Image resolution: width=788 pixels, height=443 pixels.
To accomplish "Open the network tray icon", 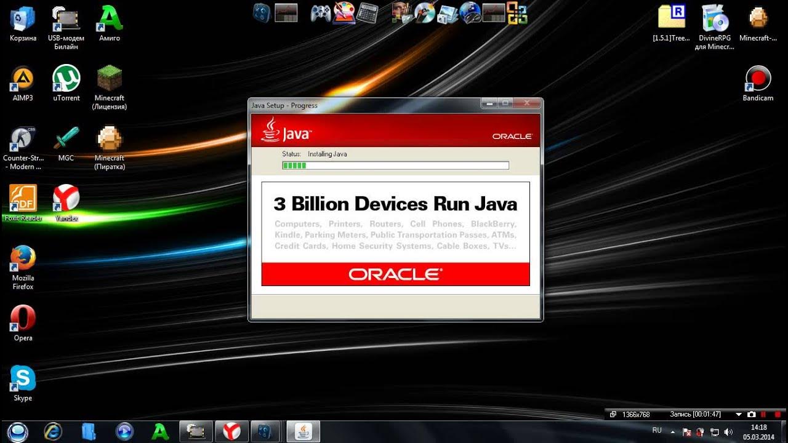I will tap(715, 432).
